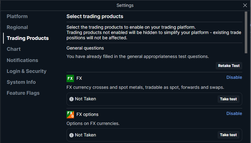Disable the FX trading product
Image resolution: width=251 pixels, height=143 pixels.
pyautogui.click(x=234, y=77)
